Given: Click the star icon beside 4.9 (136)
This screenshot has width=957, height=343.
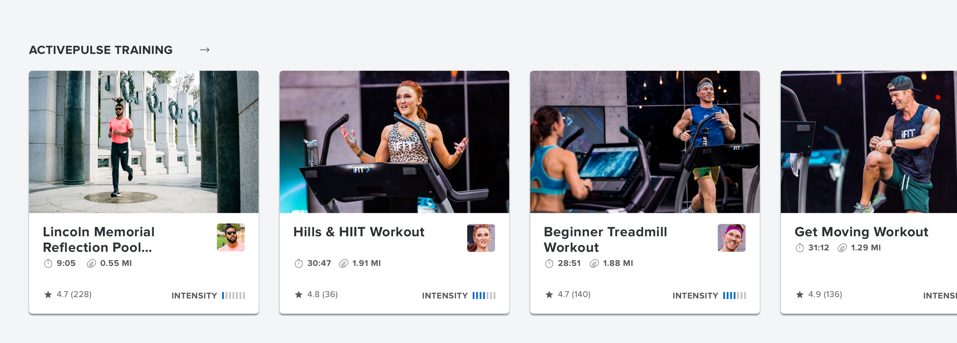Looking at the screenshot, I should point(800,295).
